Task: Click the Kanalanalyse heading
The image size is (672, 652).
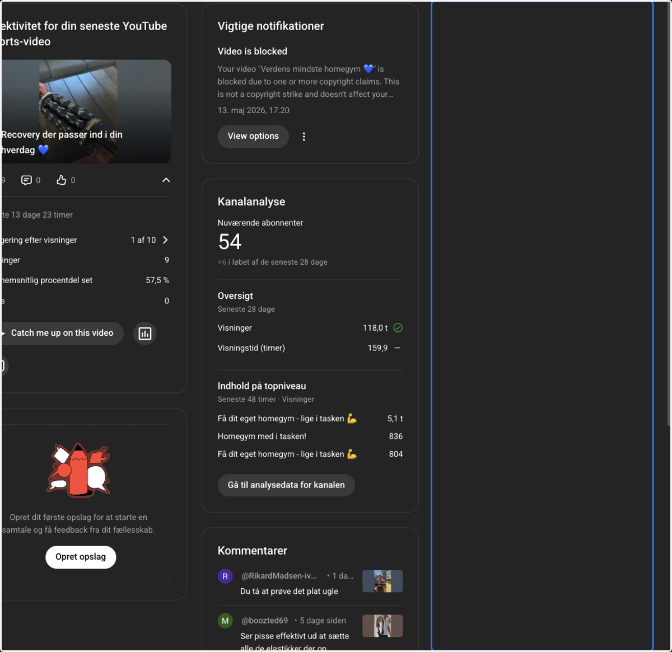Action: point(251,202)
